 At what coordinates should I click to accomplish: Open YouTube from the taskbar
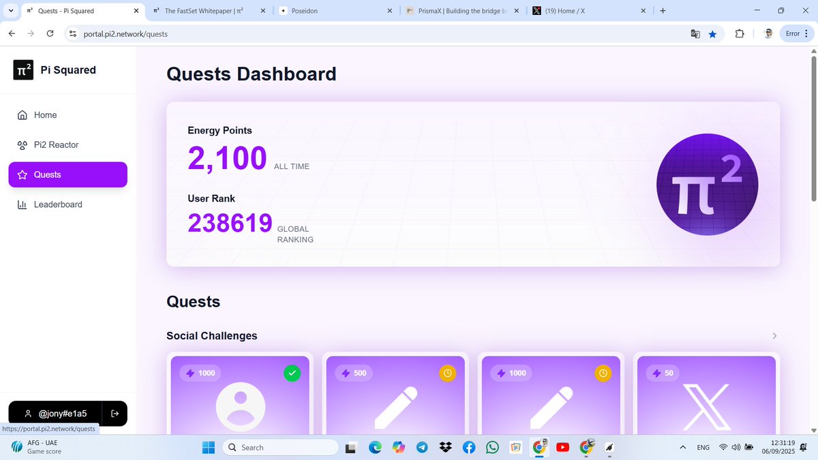click(x=563, y=448)
